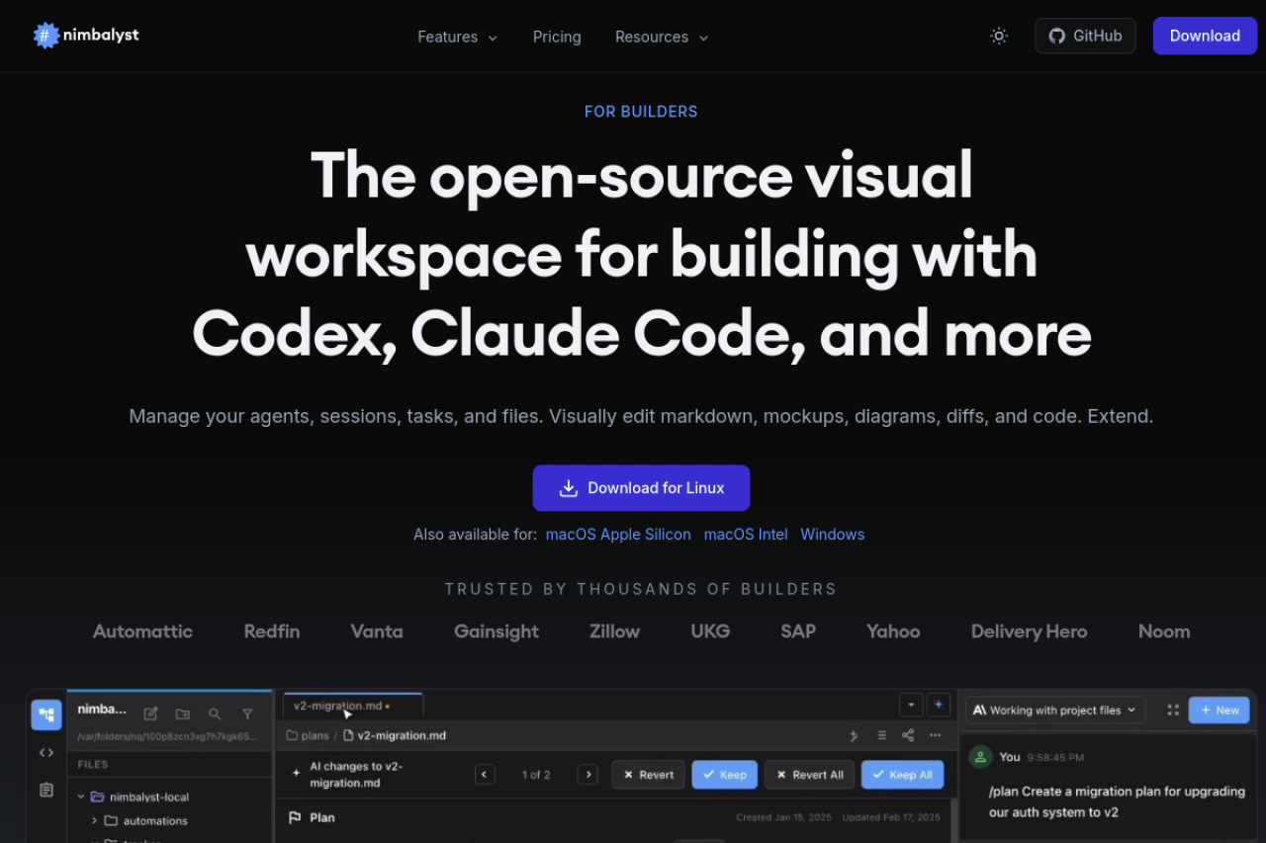Click the new folder icon in the files panel
Viewport: 1266px width, 843px height.
click(x=183, y=714)
